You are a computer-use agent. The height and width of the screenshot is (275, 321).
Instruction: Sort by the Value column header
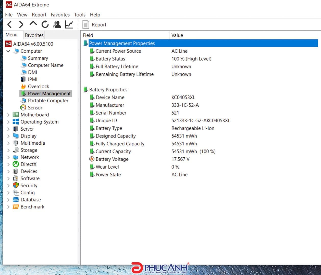coord(244,35)
